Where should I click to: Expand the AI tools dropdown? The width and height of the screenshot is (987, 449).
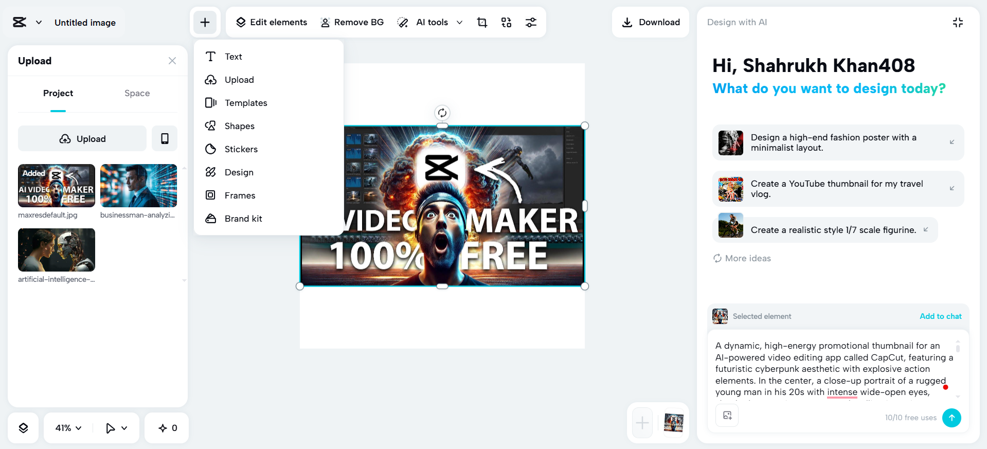(x=459, y=22)
